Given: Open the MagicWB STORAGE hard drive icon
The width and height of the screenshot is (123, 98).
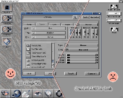Looking at the screenshot, I should (x=7, y=29).
